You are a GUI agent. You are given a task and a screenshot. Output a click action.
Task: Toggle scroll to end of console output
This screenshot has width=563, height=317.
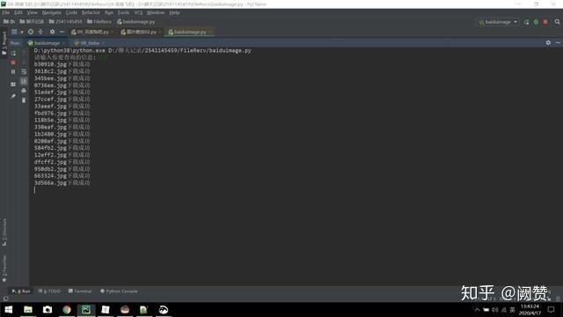point(24,81)
